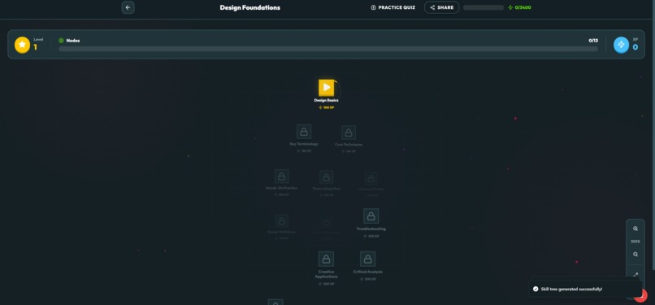
Task: Select the locked Theory Deep Dive node
Action: click(x=326, y=177)
